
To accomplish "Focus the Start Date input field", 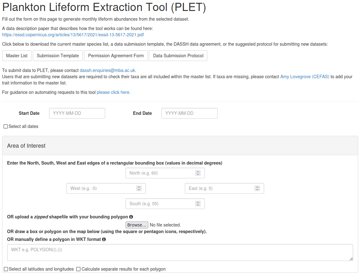I will (x=77, y=113).
